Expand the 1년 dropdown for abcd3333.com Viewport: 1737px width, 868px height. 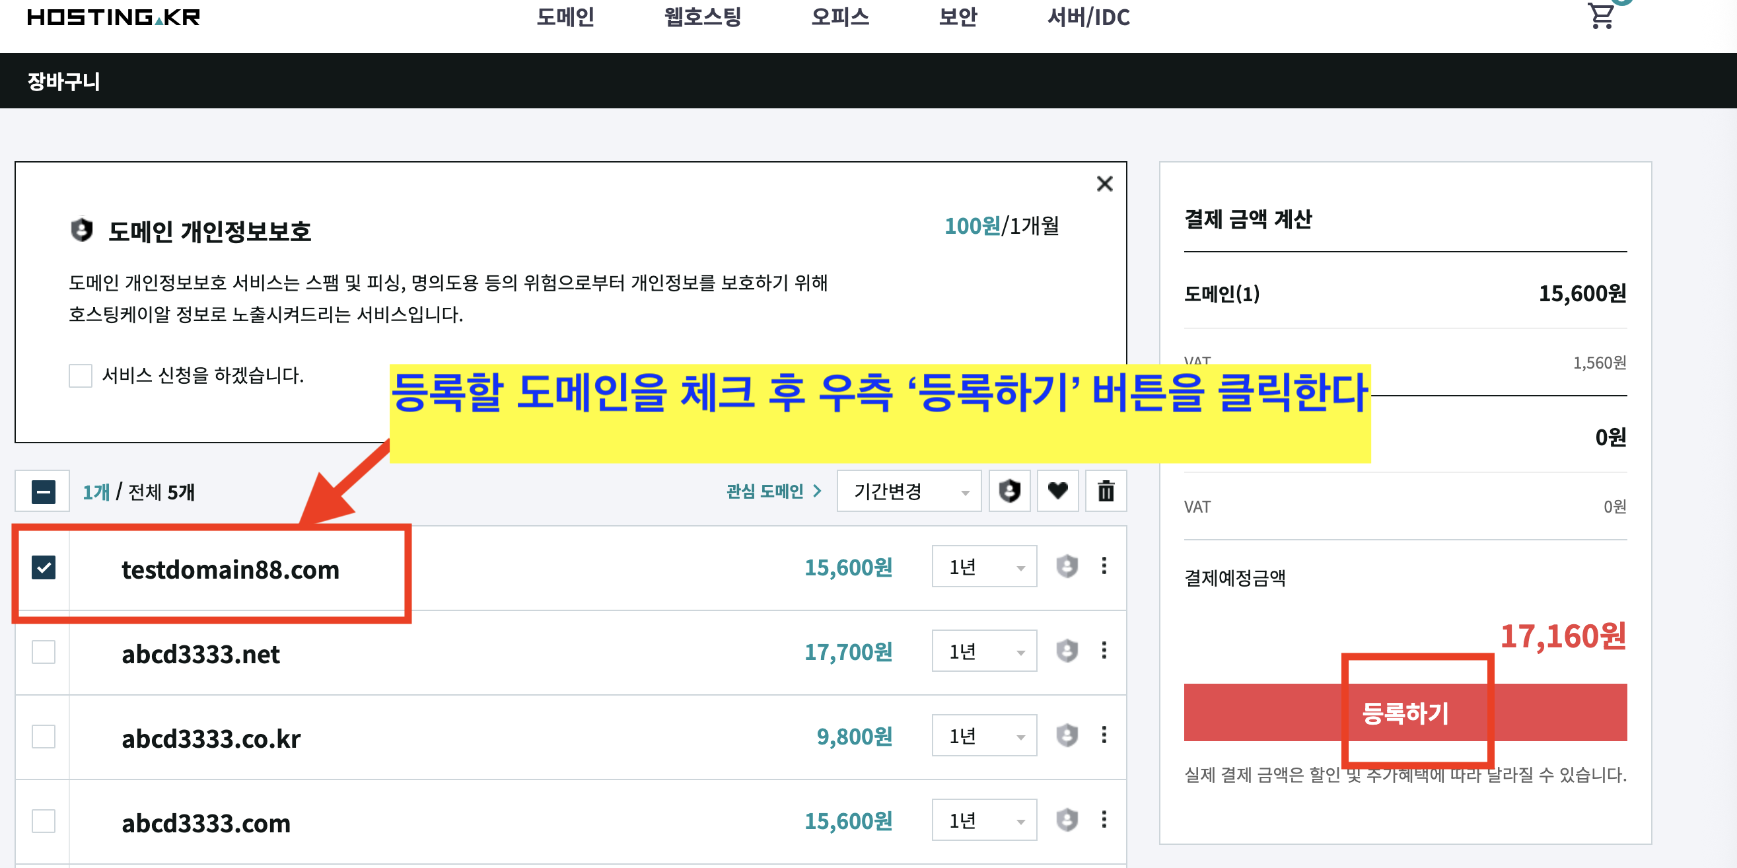[983, 820]
